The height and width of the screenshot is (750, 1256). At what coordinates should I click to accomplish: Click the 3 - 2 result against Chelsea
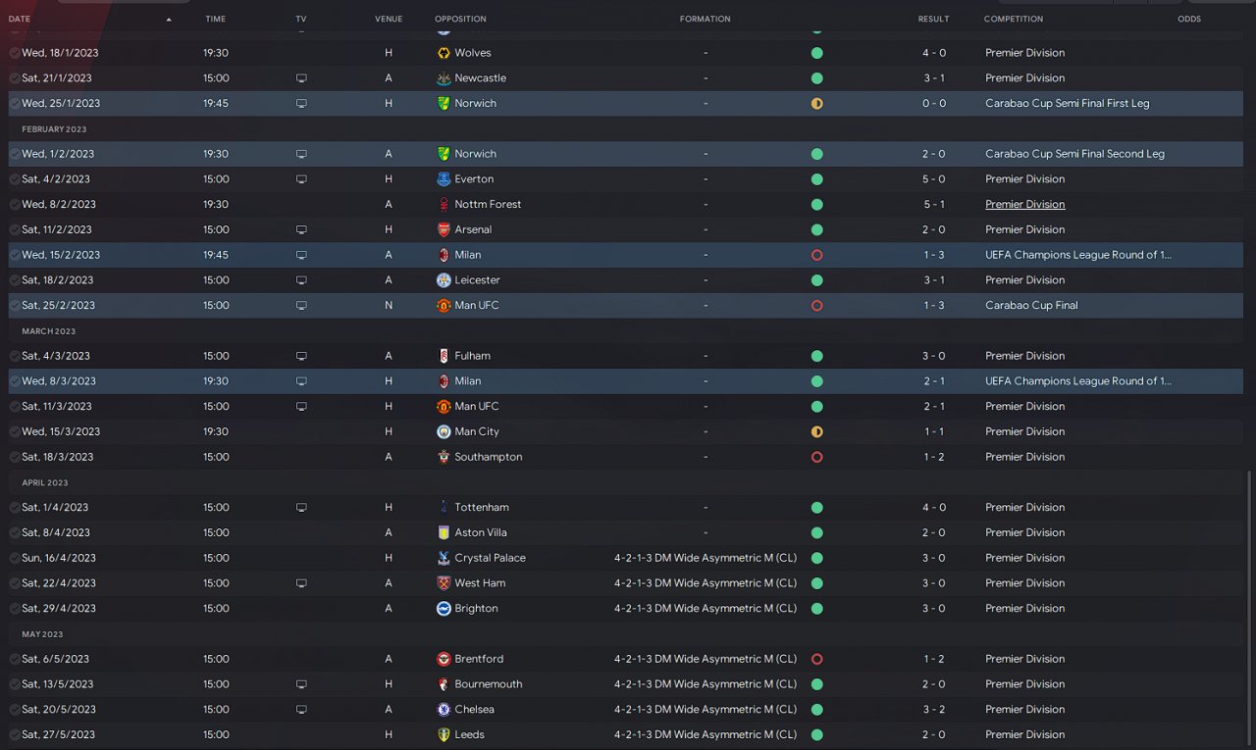click(x=934, y=710)
